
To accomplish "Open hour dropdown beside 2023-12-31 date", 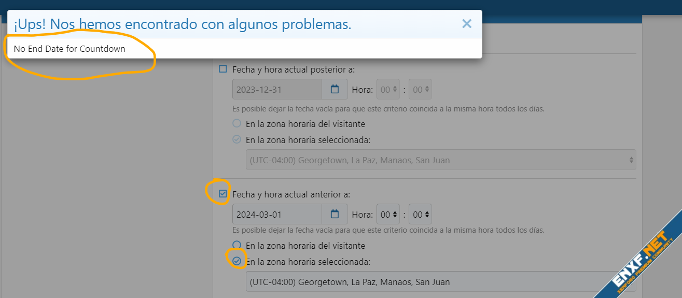I will point(388,89).
